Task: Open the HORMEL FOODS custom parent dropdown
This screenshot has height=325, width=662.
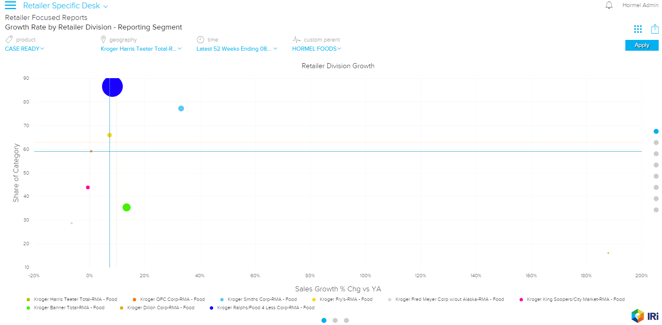Action: (316, 49)
